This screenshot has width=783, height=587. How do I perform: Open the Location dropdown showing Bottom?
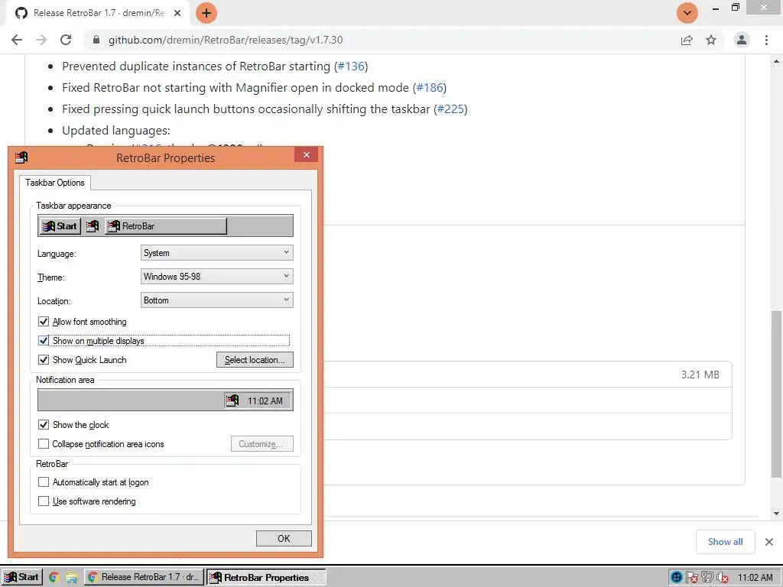[x=216, y=300]
